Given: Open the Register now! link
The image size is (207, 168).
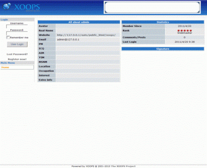Looking at the screenshot, I should (17, 59).
